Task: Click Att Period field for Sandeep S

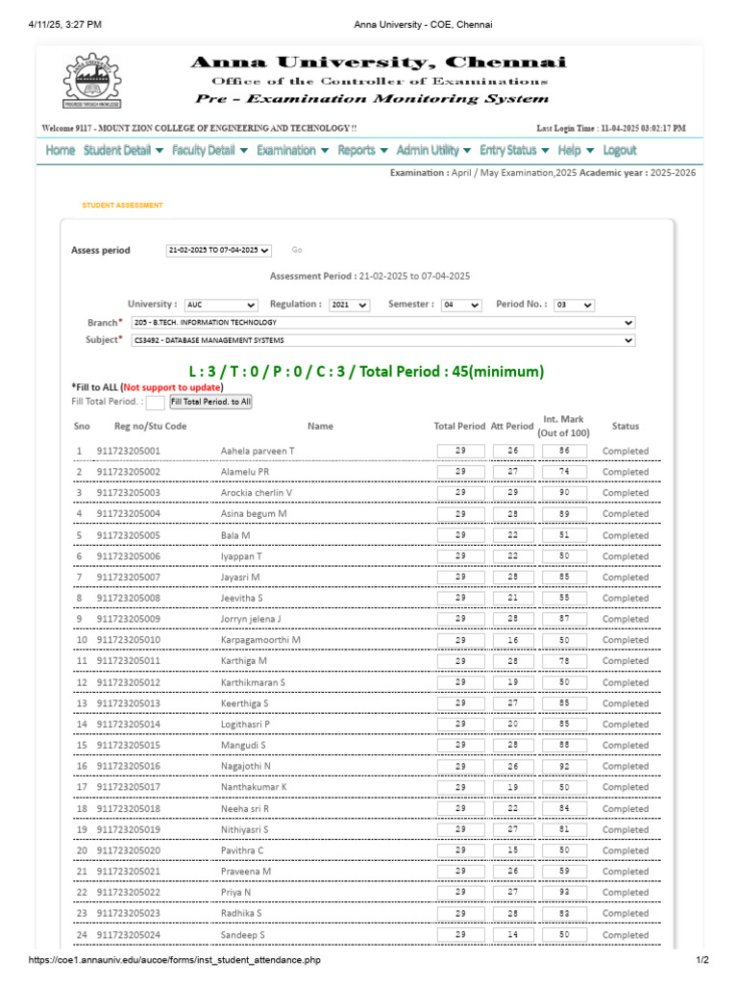Action: [513, 936]
